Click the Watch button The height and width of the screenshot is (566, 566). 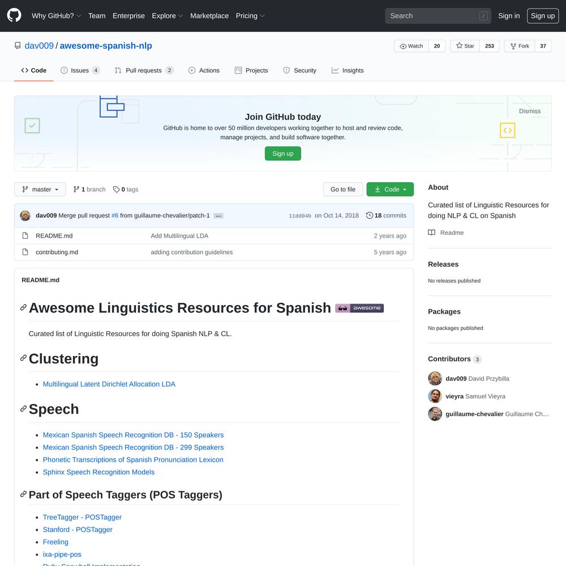pos(411,46)
